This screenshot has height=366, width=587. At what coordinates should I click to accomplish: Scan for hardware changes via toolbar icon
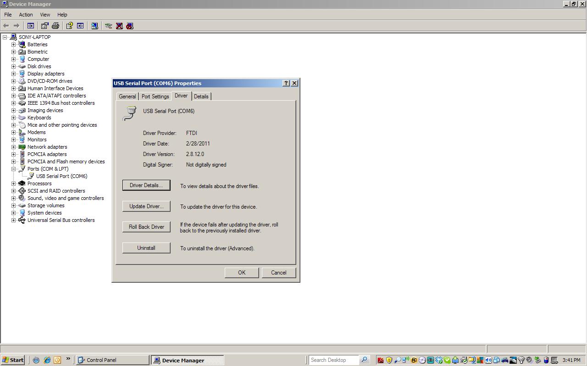(94, 26)
